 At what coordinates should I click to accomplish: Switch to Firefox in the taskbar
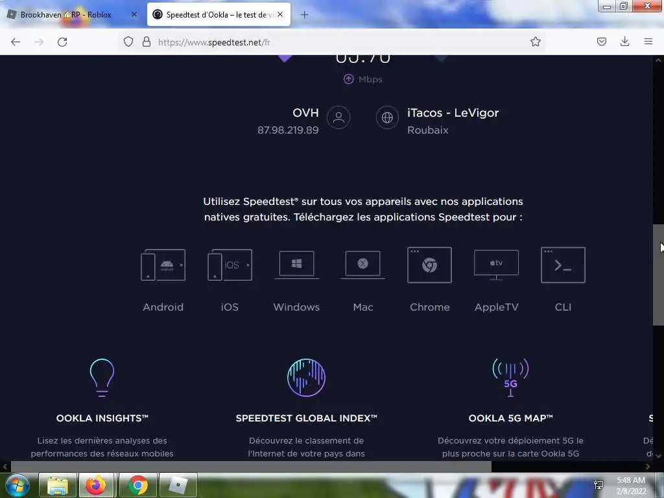97,485
